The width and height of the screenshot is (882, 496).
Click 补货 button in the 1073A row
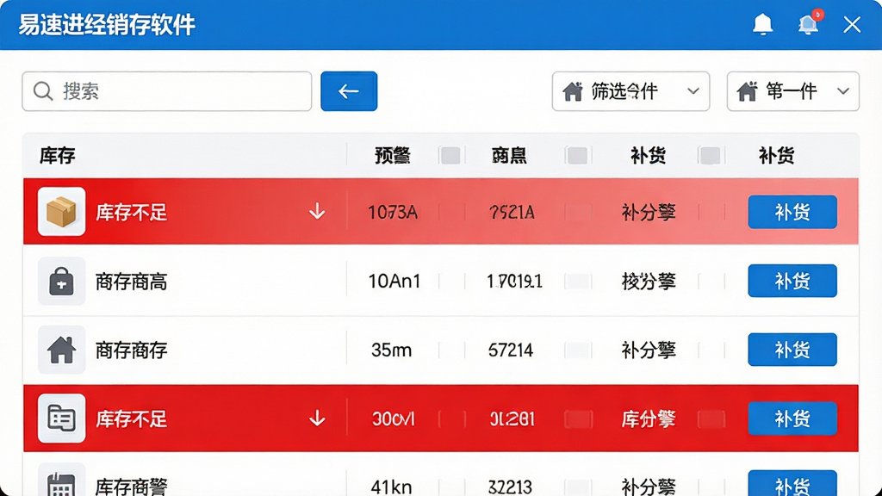click(792, 212)
